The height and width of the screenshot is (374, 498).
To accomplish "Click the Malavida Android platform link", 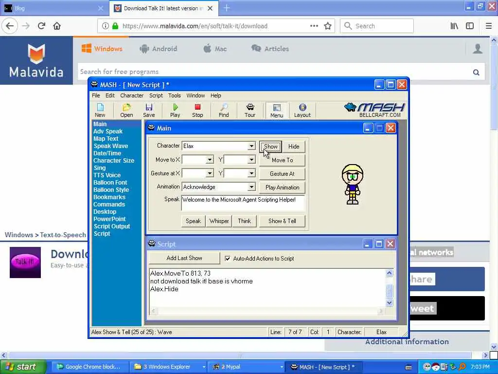I will 159,49.
